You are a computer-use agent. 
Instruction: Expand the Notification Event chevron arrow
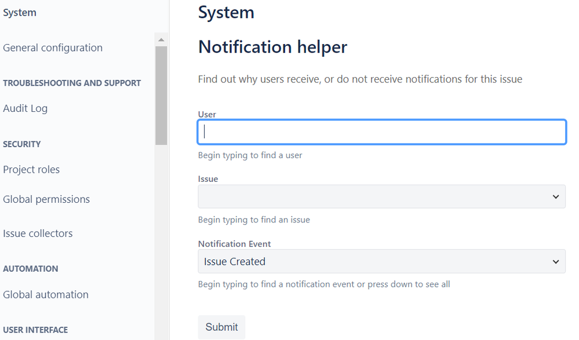pos(555,262)
